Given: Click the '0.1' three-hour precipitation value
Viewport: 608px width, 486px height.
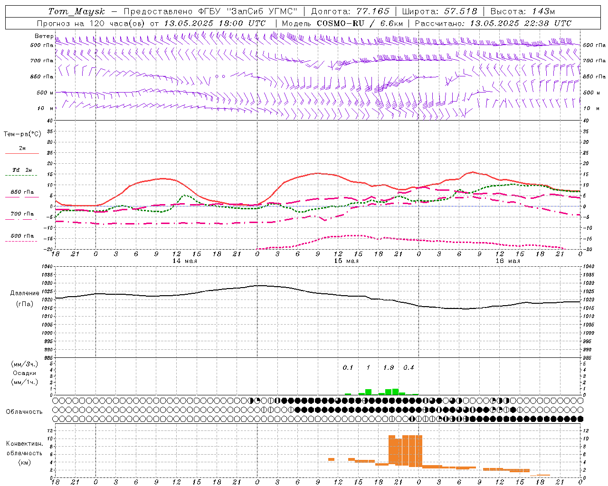Looking at the screenshot, I should coord(348,368).
